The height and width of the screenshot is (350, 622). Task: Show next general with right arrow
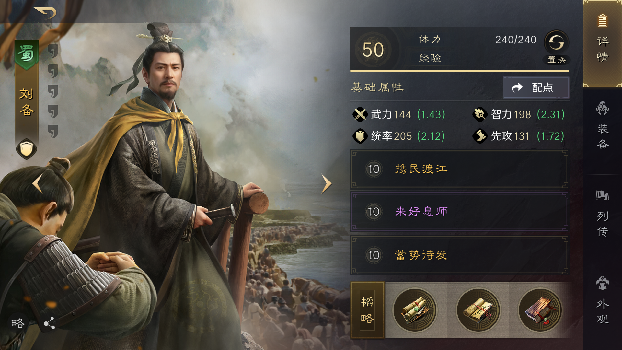[326, 184]
